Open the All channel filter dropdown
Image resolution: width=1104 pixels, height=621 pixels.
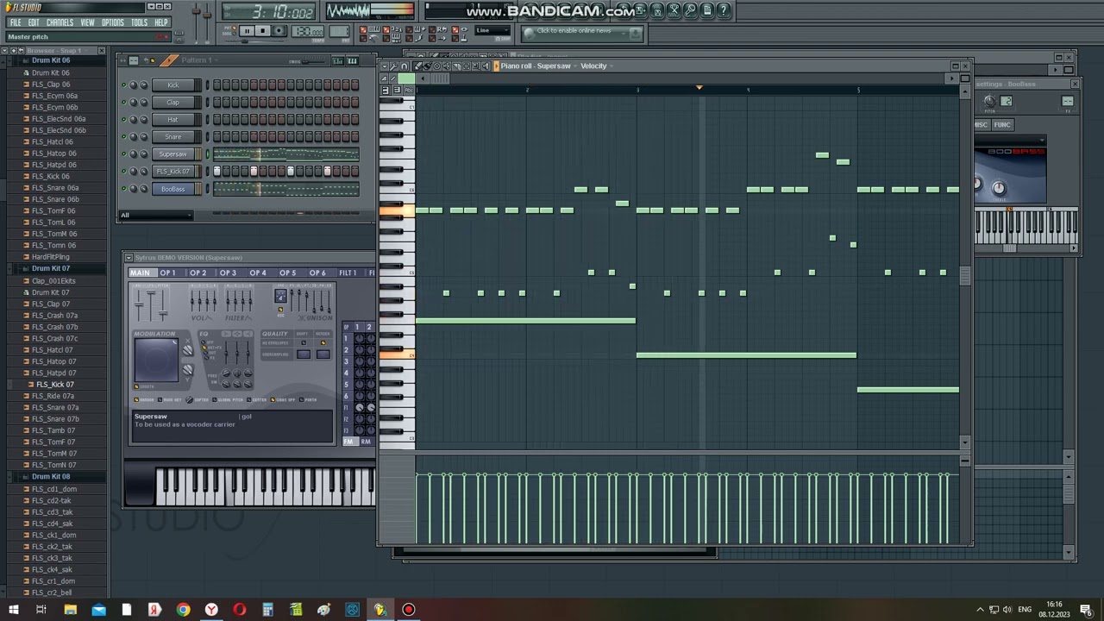155,215
